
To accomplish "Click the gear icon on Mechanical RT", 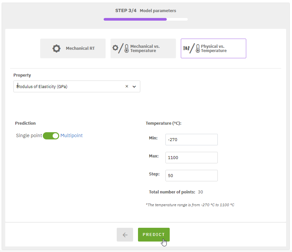I will pyautogui.click(x=57, y=48).
